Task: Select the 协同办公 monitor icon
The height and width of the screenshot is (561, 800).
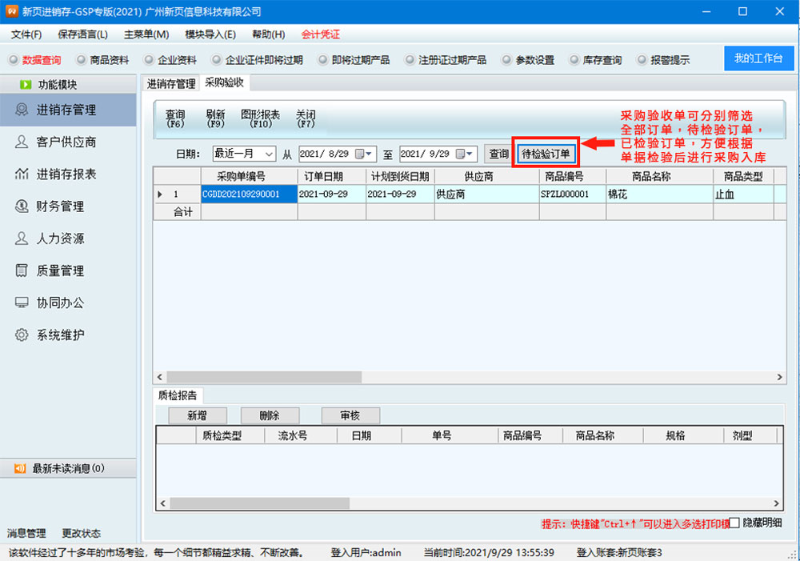Action: click(x=22, y=303)
